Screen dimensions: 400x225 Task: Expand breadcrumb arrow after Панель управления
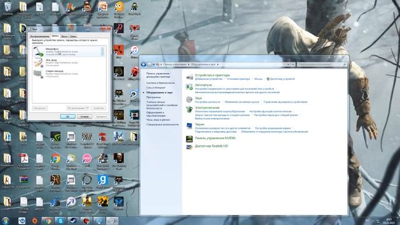[x=189, y=64]
